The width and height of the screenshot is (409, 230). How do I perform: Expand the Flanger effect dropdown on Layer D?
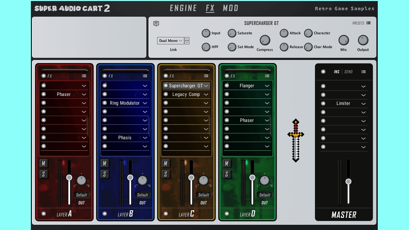pyautogui.click(x=267, y=86)
